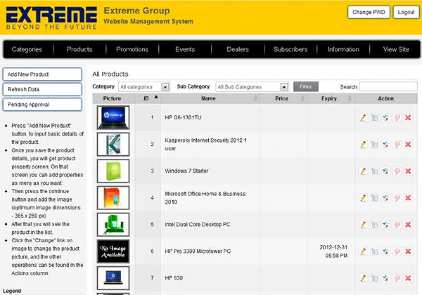Screen dimensions: 422x295
Task: Click the No Image Available thumbnail
Action: 113,251
